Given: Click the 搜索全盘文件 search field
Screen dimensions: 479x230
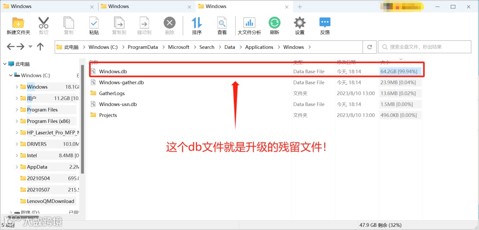Looking at the screenshot, I should (424, 47).
